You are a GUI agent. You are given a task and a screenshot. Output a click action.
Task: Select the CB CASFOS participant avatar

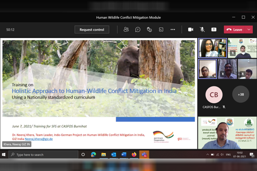pyautogui.click(x=214, y=95)
